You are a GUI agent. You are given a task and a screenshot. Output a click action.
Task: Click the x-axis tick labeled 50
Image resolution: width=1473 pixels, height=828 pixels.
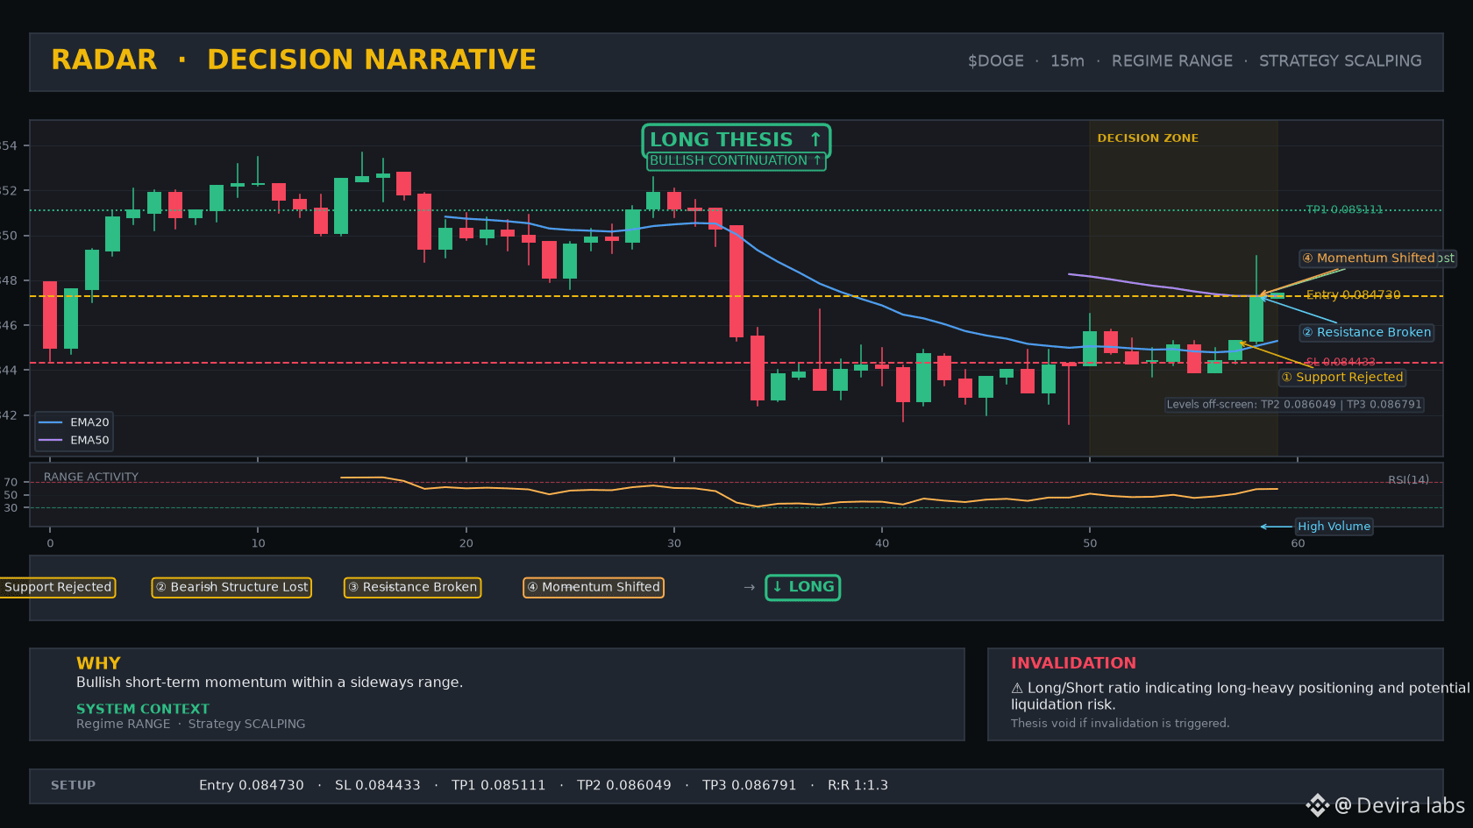1090,543
